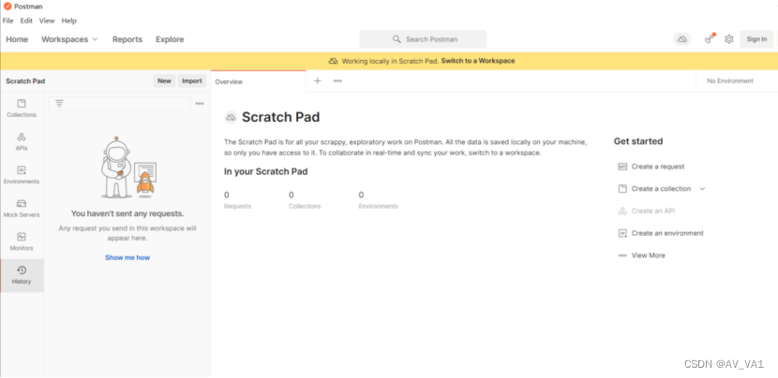
Task: Click the 'Get started' heading
Action: [638, 141]
